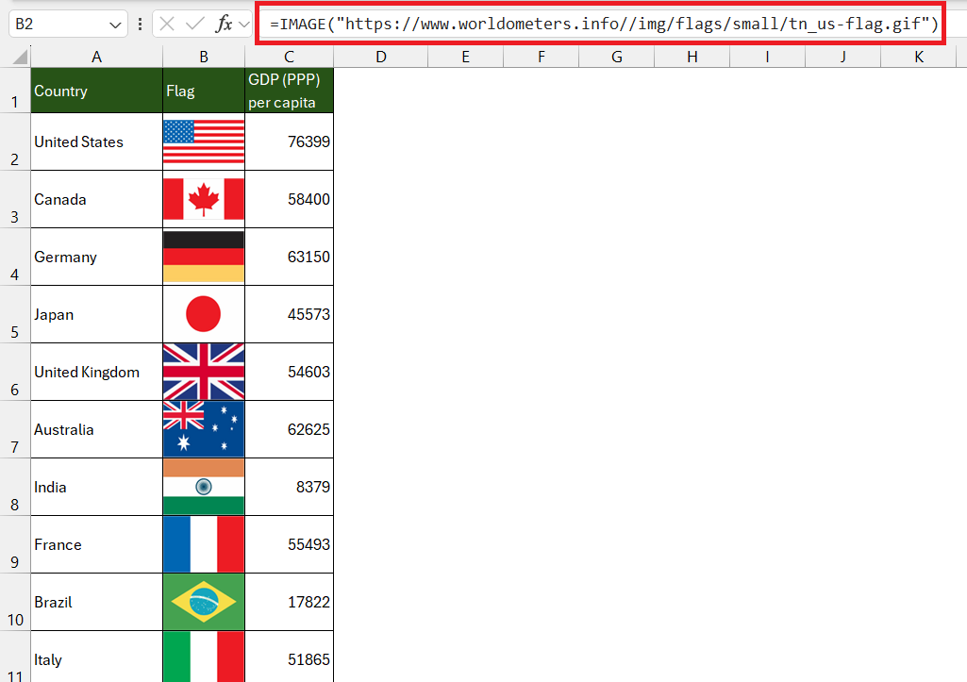The image size is (967, 682).
Task: Click the United States cell
Action: [x=97, y=141]
